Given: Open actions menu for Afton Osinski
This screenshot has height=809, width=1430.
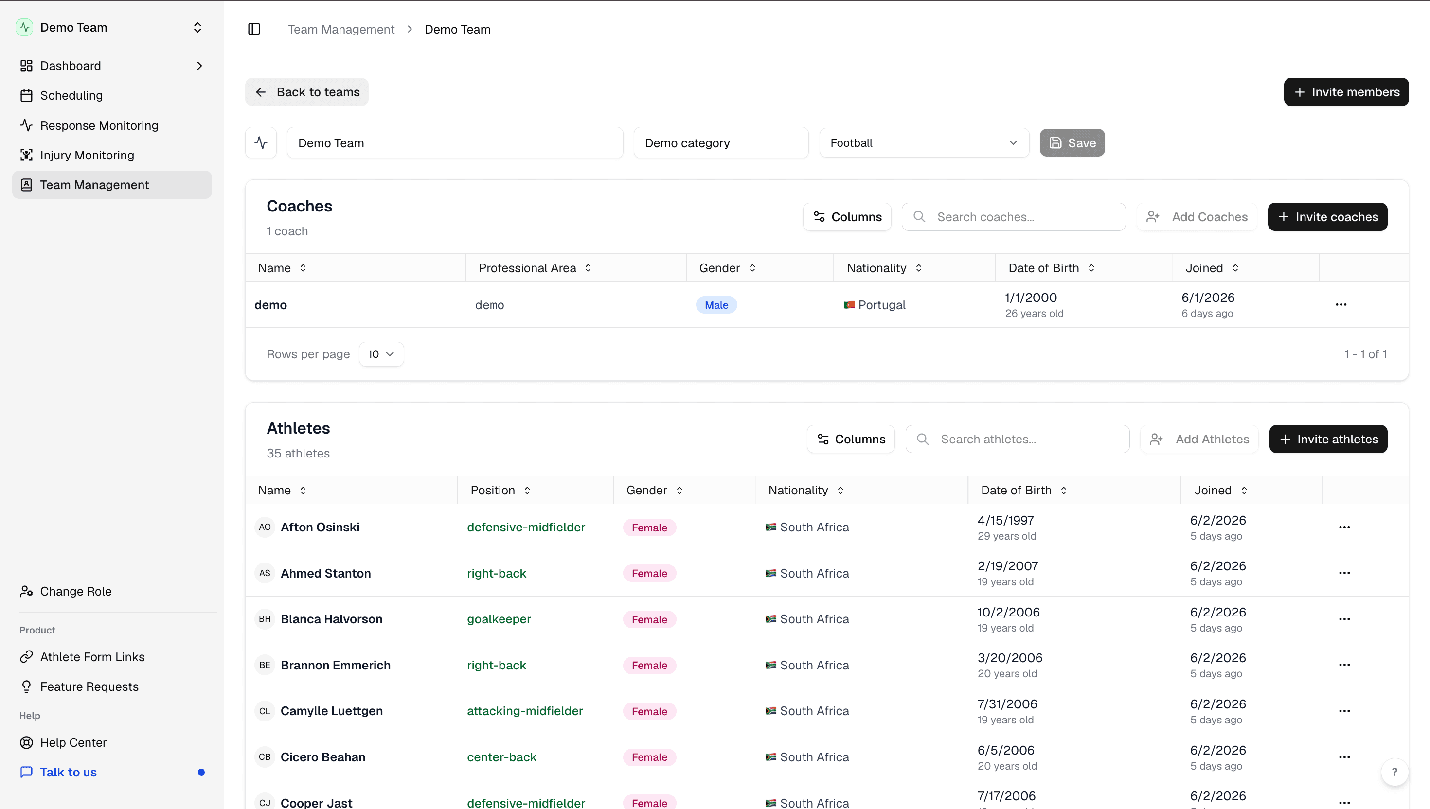Looking at the screenshot, I should (1344, 528).
